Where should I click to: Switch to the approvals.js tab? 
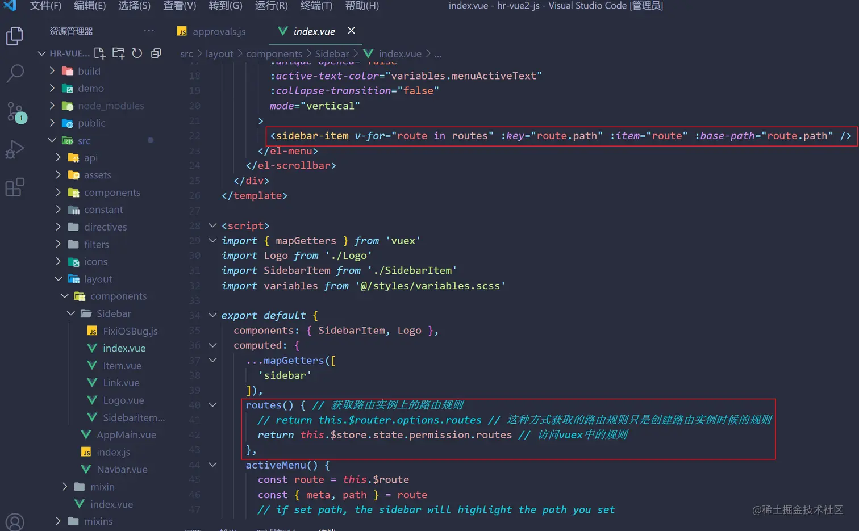pos(219,31)
